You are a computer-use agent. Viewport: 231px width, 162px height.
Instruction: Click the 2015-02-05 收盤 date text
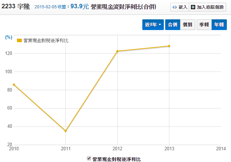coord(50,7)
